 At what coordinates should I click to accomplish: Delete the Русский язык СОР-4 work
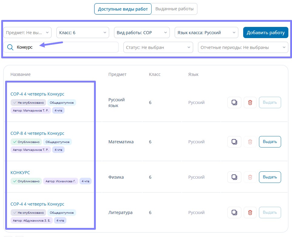point(250,102)
